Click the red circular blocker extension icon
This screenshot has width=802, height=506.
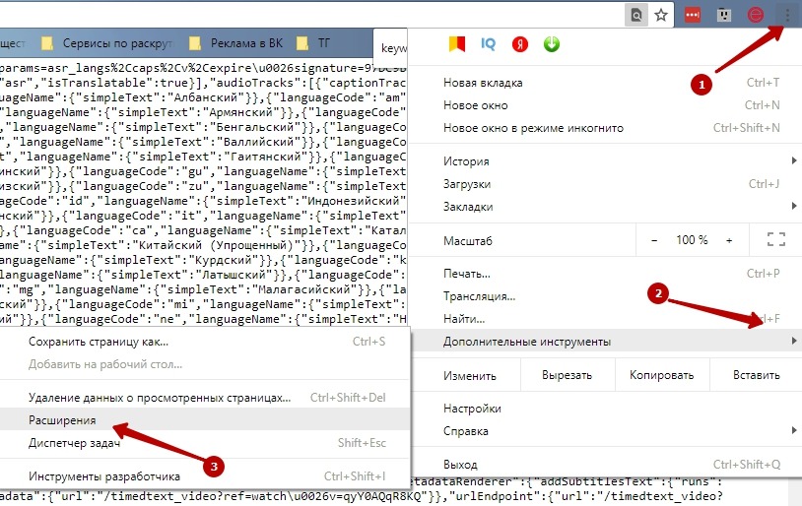756,16
